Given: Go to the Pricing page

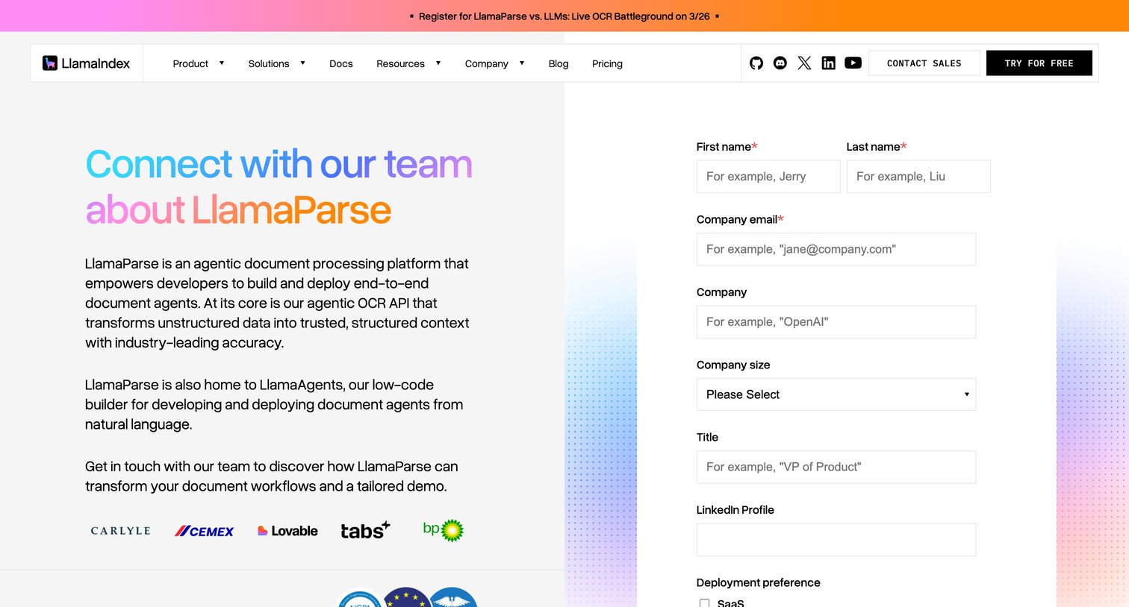Looking at the screenshot, I should click(x=607, y=63).
